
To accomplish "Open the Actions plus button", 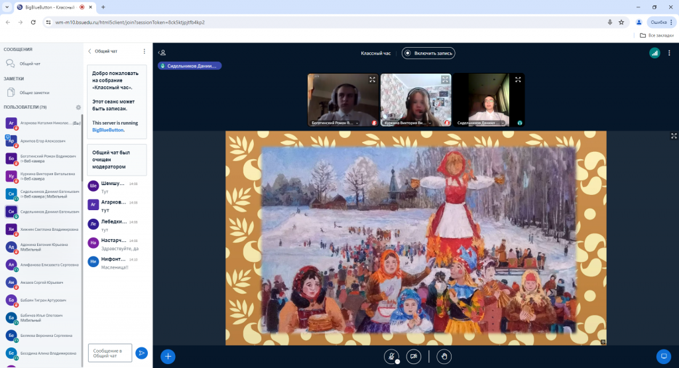I will click(x=168, y=356).
